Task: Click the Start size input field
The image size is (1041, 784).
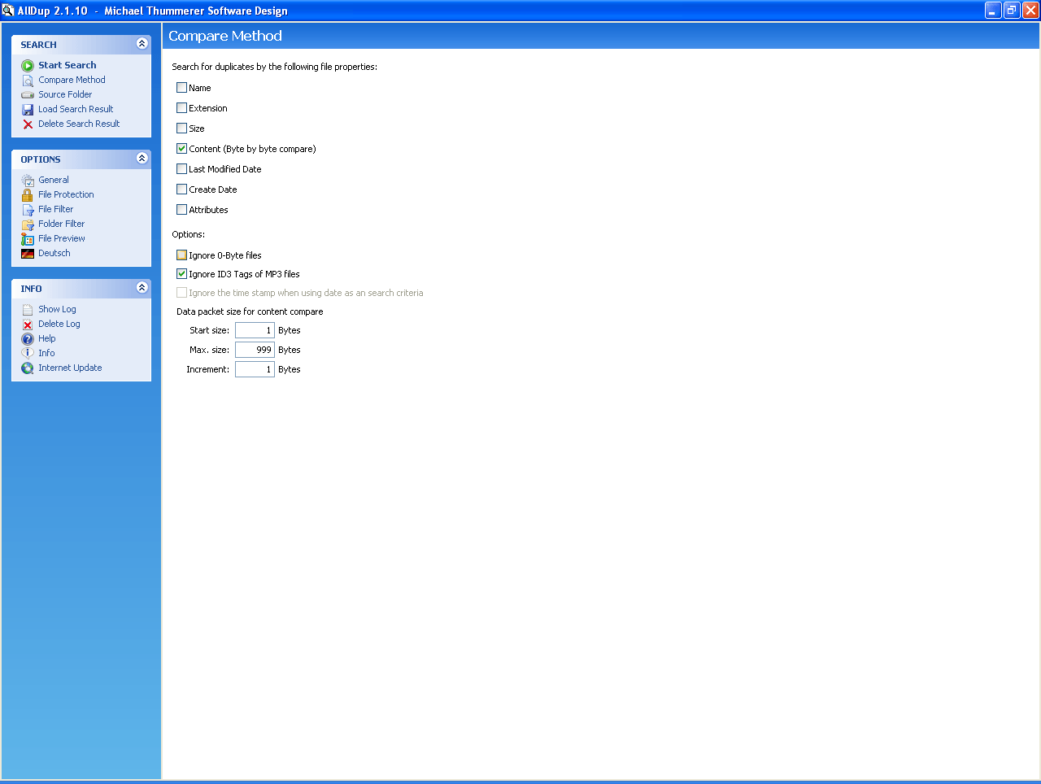Action: (255, 330)
